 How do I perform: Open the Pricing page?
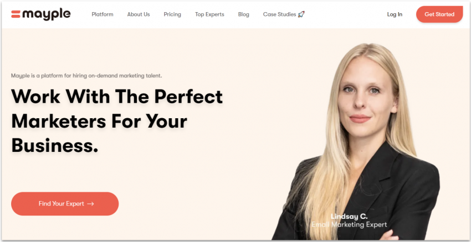(172, 14)
